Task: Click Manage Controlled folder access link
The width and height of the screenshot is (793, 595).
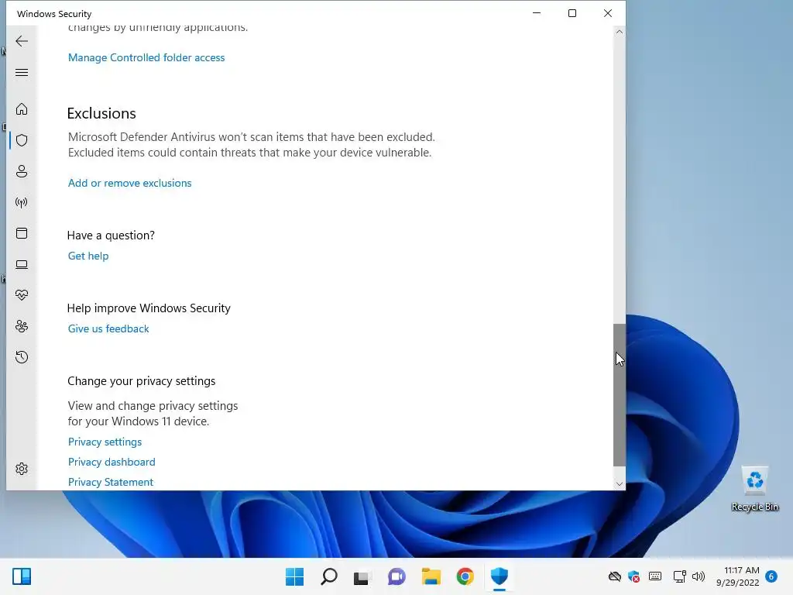Action: [146, 57]
